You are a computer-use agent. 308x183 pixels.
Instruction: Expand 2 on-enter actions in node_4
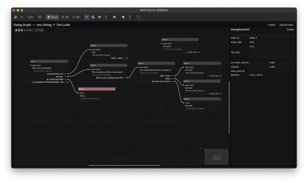[x=195, y=73]
